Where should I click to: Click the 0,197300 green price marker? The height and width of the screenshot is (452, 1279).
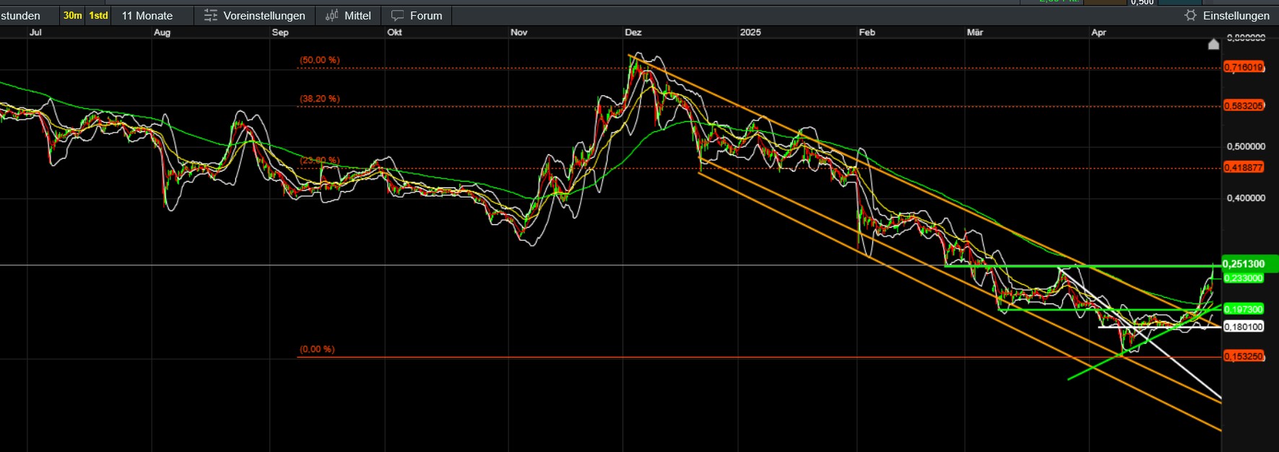click(x=1243, y=309)
